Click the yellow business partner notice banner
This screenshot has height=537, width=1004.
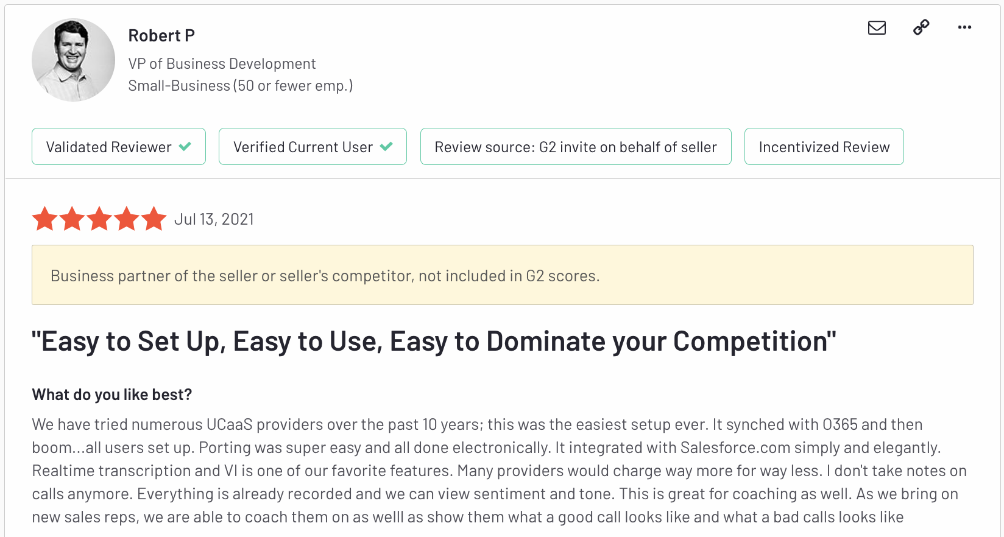coord(503,275)
